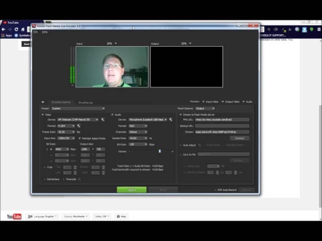Click the green Start button
Image resolution: width=322 pixels, height=241 pixels.
pos(132,190)
